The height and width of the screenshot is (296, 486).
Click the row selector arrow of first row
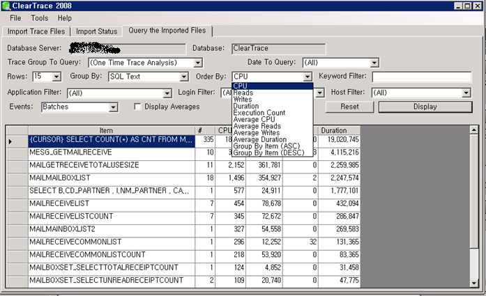click(x=17, y=141)
